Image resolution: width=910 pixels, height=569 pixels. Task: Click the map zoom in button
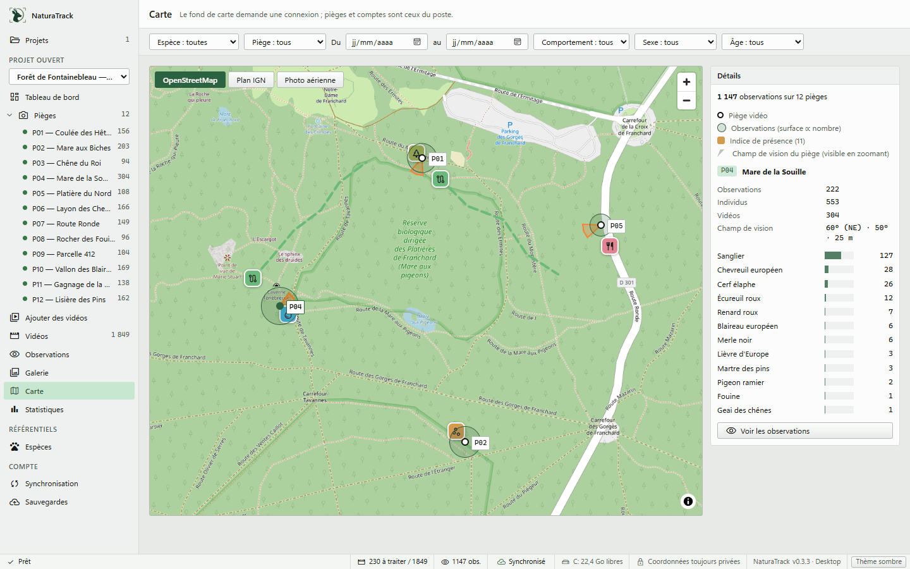686,82
